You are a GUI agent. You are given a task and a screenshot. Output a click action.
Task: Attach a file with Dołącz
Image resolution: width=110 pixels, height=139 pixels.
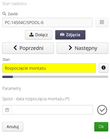click(39, 35)
